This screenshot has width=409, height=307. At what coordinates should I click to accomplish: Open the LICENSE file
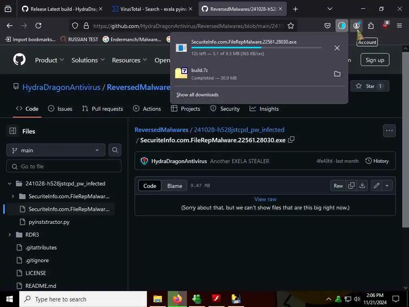[x=36, y=273]
